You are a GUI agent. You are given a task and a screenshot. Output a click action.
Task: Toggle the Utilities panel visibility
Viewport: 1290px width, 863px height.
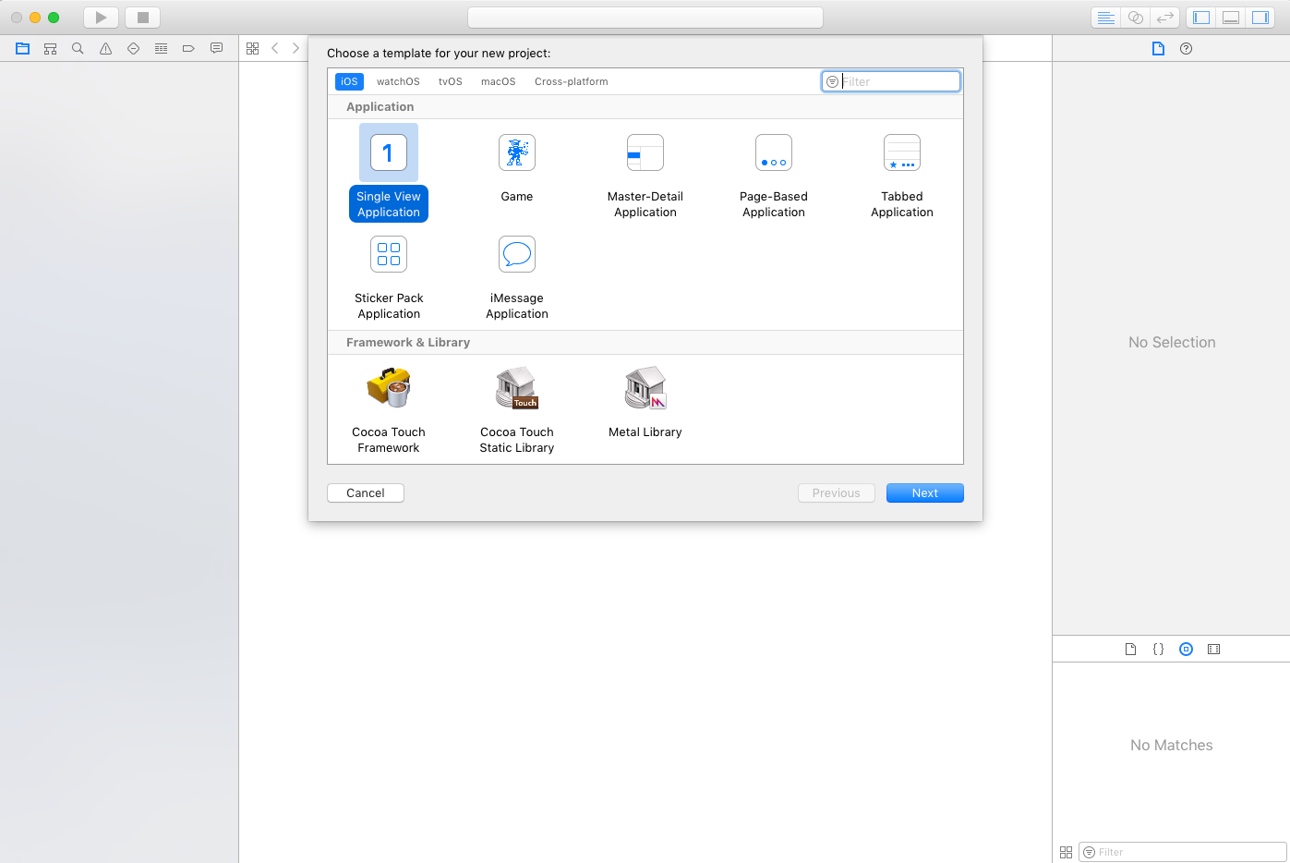tap(1260, 18)
